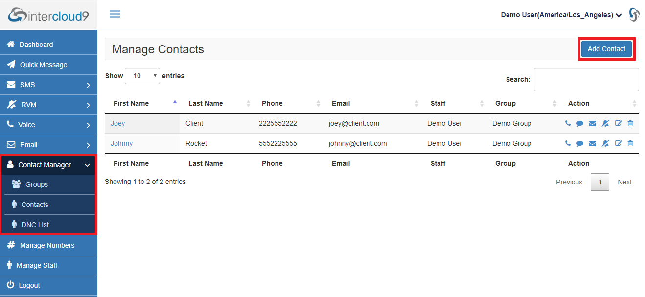Open the show entries count dropdown
Viewport: 645px width, 297px height.
coord(142,76)
